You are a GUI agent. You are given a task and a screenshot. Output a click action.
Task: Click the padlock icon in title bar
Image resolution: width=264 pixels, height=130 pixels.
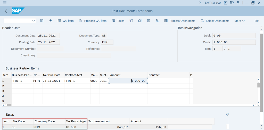238,3
